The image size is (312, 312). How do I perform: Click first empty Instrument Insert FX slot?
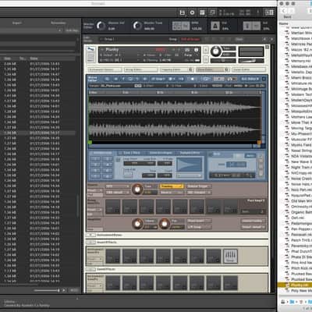pyautogui.click(x=113, y=257)
